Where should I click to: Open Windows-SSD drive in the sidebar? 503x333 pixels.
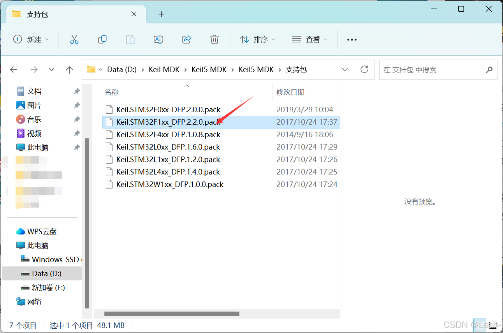(55, 259)
